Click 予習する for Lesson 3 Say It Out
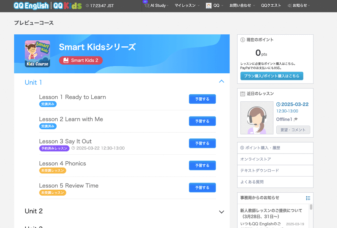This screenshot has width=337, height=228. point(202,143)
